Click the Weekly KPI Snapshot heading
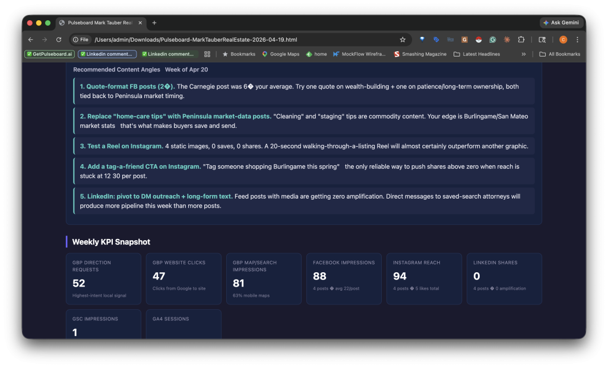The height and width of the screenshot is (368, 608). tap(111, 242)
